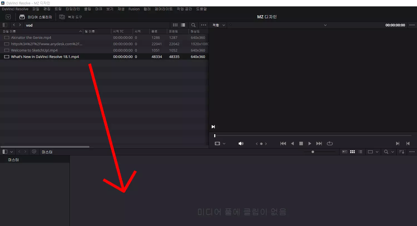417x226 pixels.
Task: Open the 파일 menu
Action: [36, 9]
